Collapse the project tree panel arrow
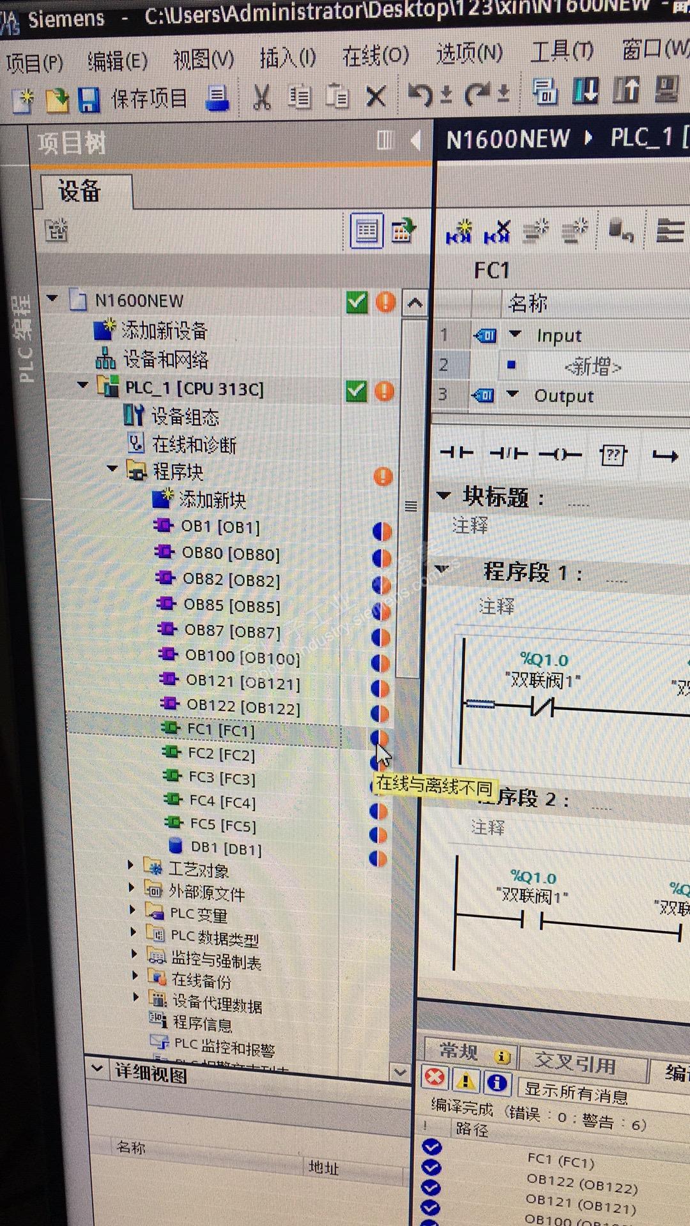 (417, 139)
